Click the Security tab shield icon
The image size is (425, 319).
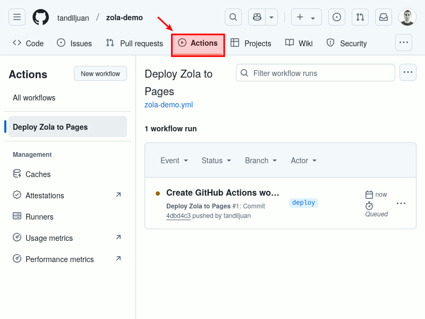(330, 43)
